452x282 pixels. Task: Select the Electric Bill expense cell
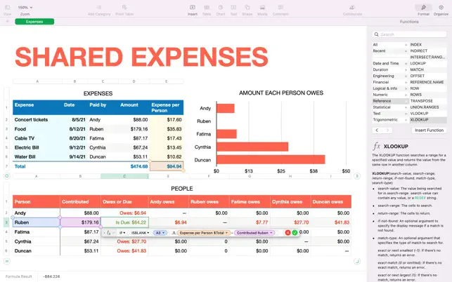click(37, 147)
